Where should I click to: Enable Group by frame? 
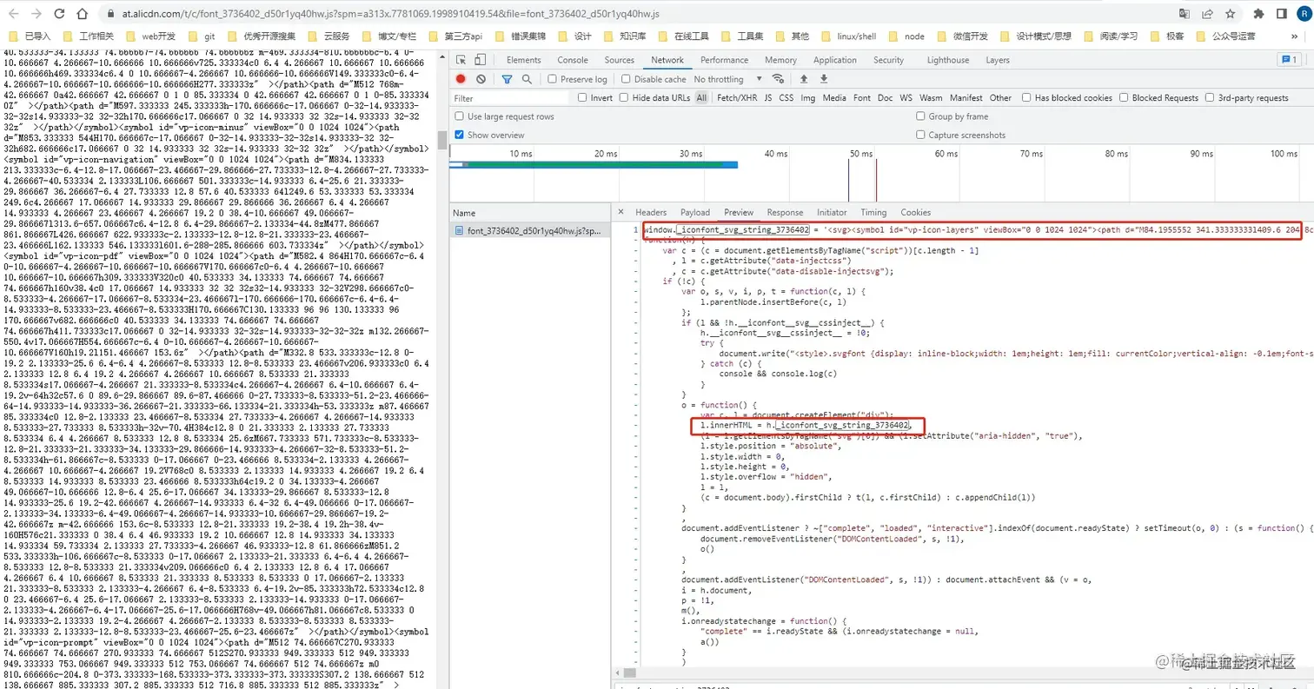click(920, 116)
